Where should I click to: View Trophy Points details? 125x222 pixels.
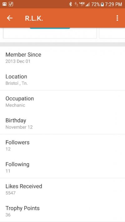coord(62,211)
